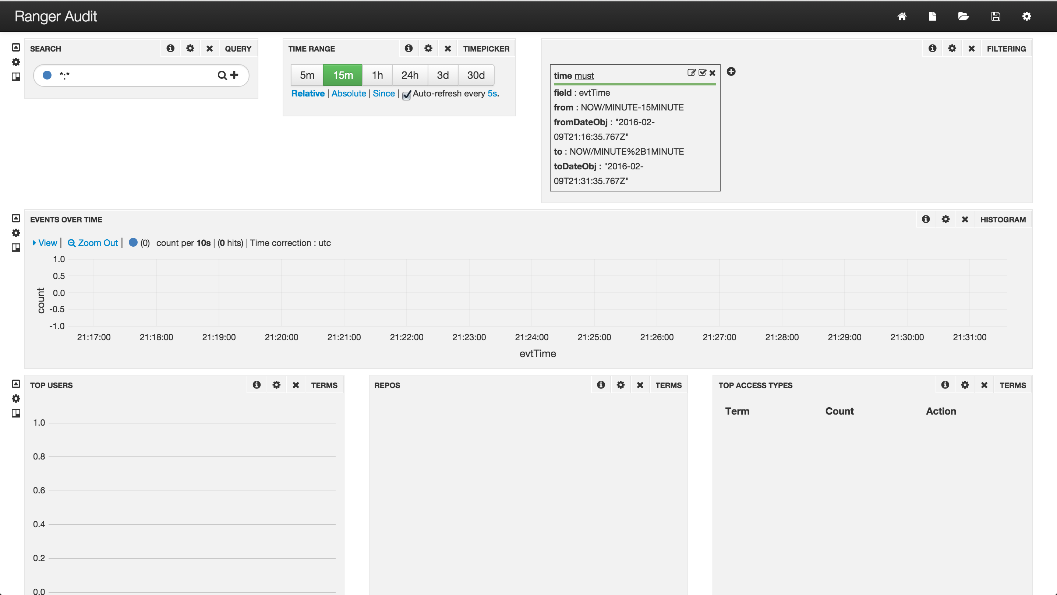Toggle the Auto-refresh checkbox
The width and height of the screenshot is (1057, 595).
pos(406,95)
